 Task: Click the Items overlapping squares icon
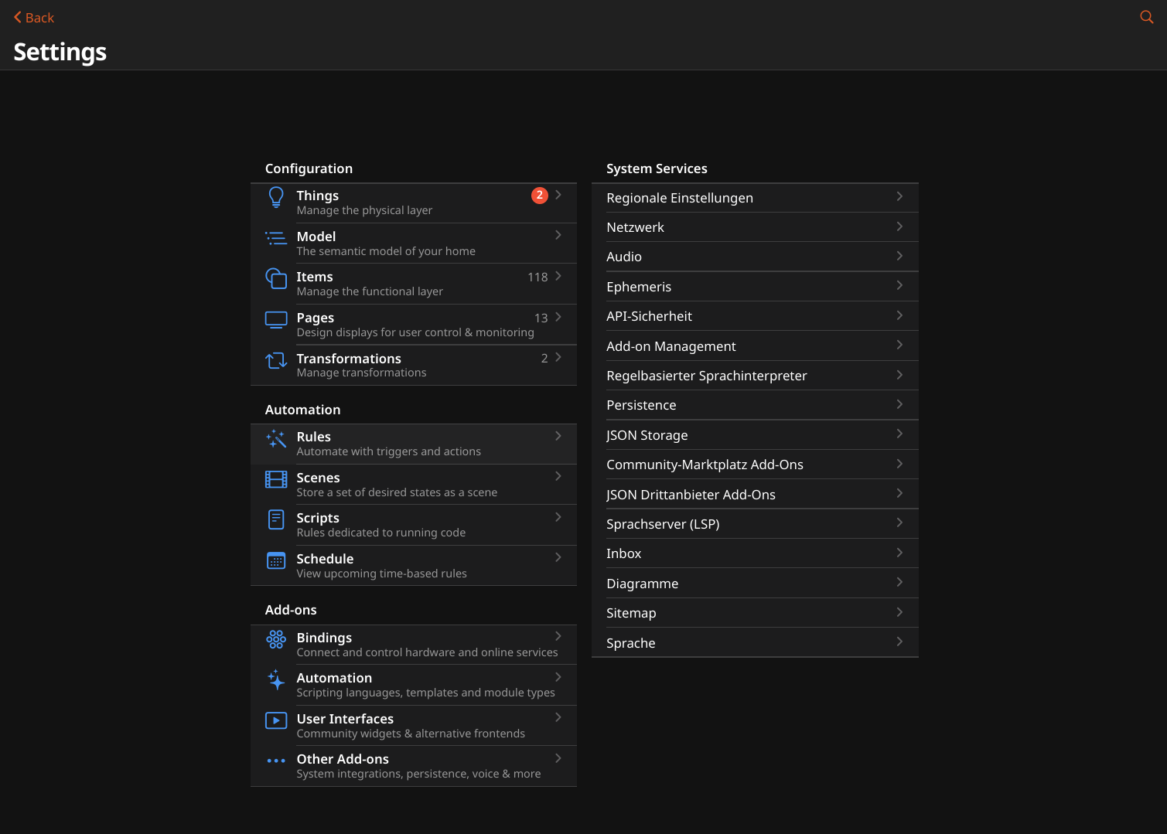(x=276, y=278)
